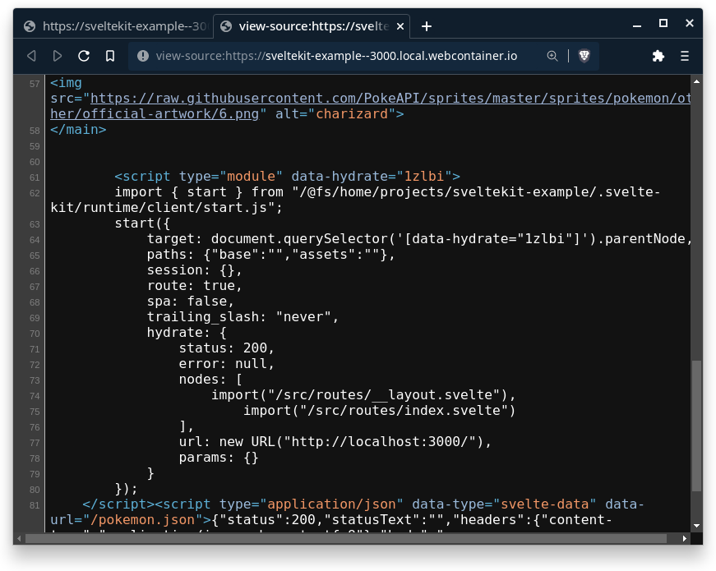Click the 'session: {},' line
Screen dimensions: 716x571
194,270
